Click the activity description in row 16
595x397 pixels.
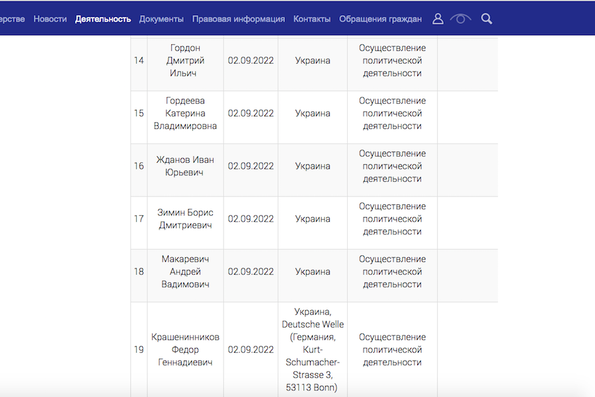click(x=392, y=166)
